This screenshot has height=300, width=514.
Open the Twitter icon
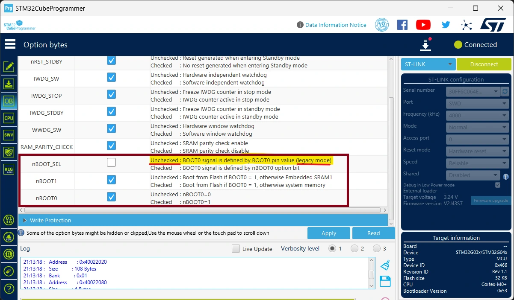446,25
